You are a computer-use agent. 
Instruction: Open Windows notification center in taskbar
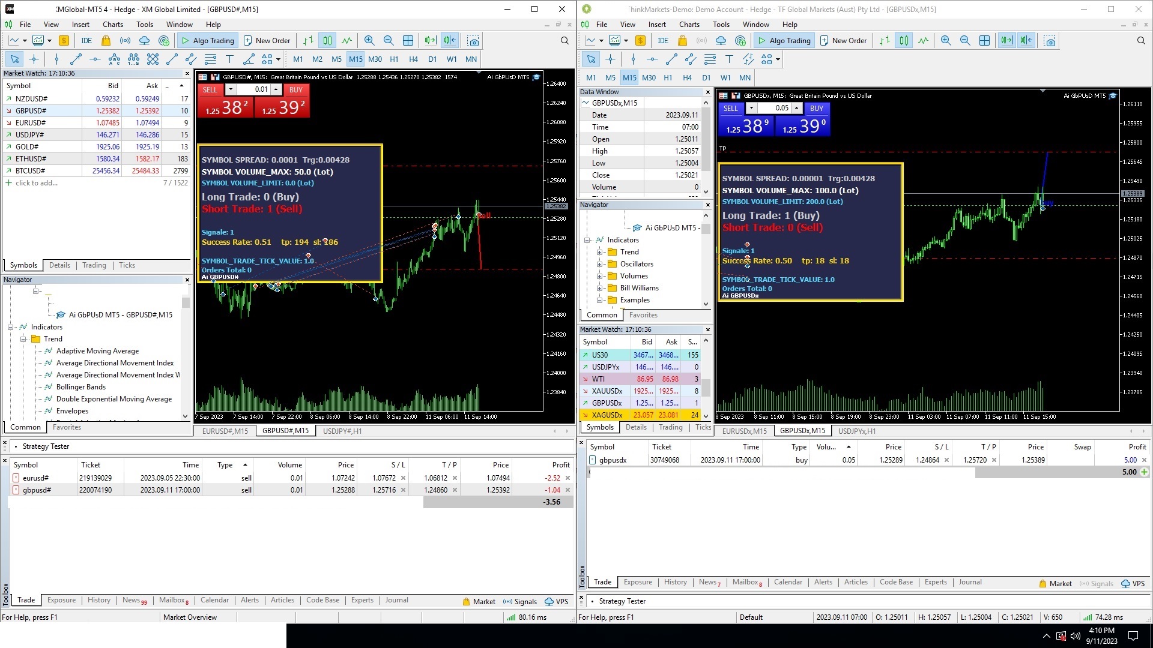click(1133, 636)
